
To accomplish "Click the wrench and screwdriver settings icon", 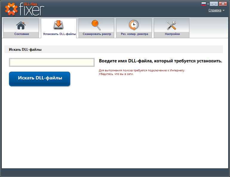I will tap(171, 25).
